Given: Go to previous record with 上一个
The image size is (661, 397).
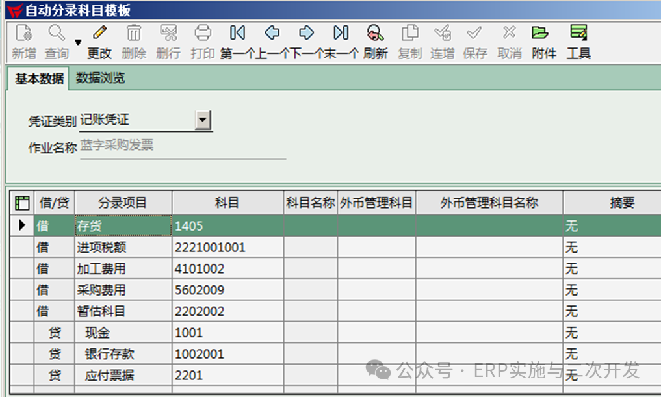Looking at the screenshot, I should [x=272, y=33].
